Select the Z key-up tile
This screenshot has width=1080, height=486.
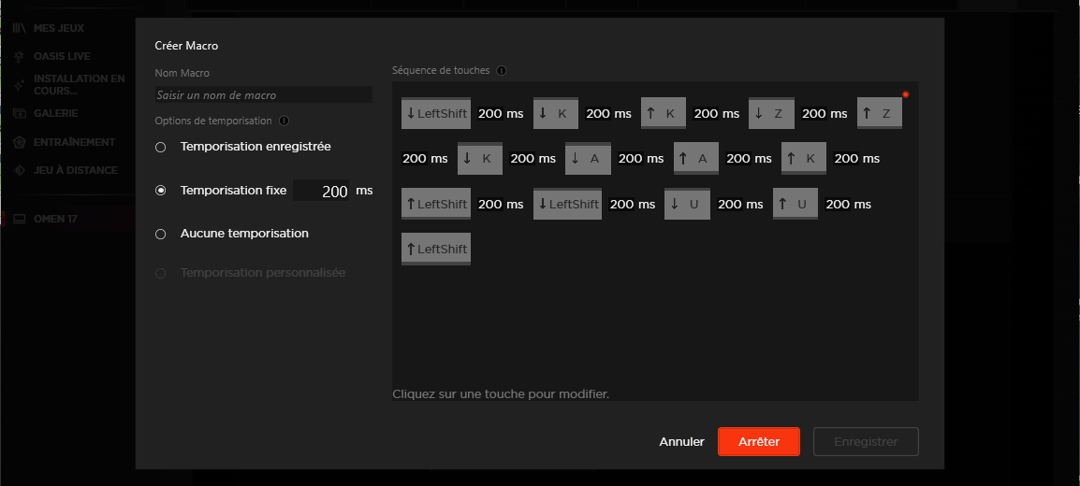pyautogui.click(x=880, y=113)
